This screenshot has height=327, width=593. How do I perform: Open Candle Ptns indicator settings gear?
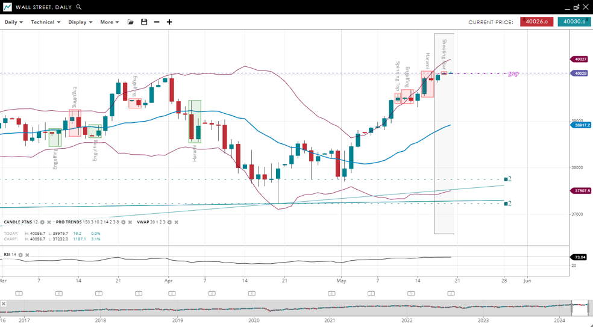[x=42, y=222]
